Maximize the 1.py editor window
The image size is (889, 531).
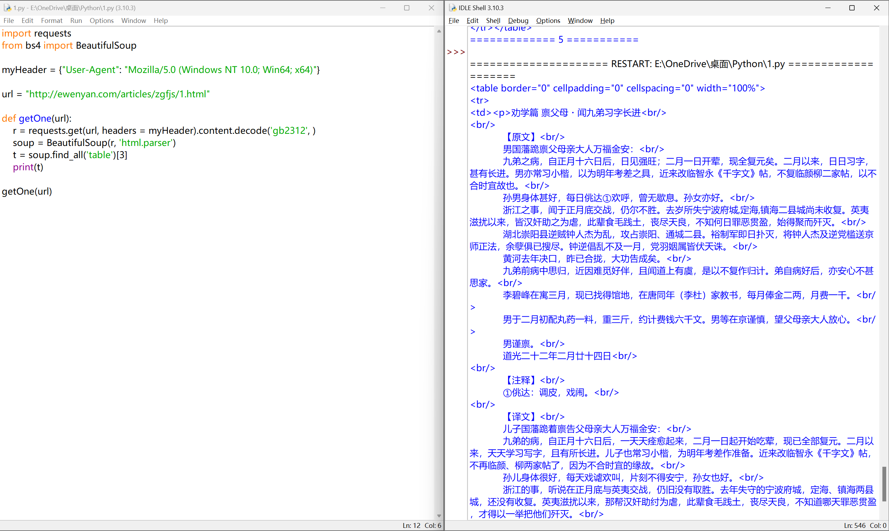tap(407, 8)
